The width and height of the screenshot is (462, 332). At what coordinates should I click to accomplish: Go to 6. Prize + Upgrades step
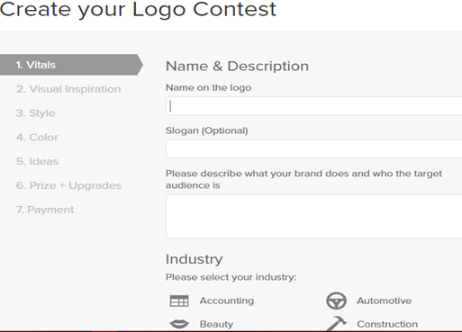[68, 185]
